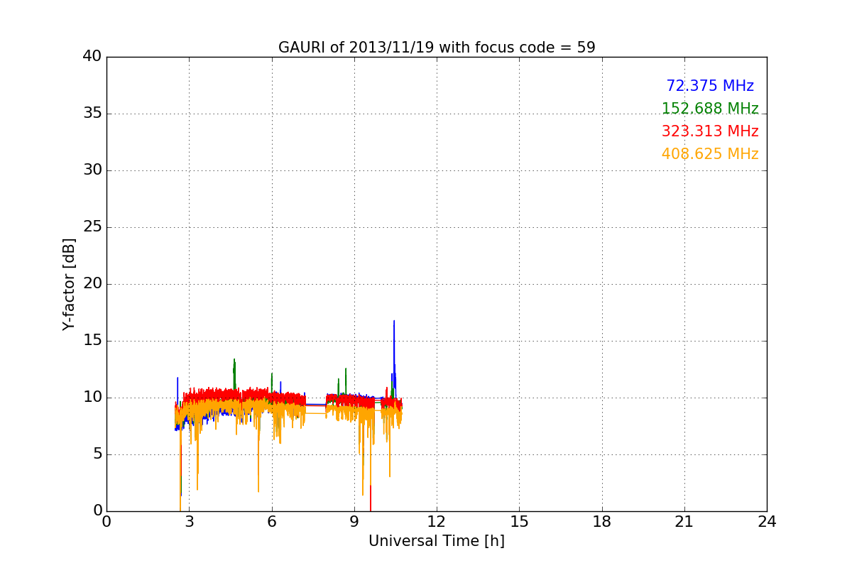Click the plot title 'GAURI of 2013/11/19 with focus code = 59'
The width and height of the screenshot is (852, 568).
coord(437,48)
